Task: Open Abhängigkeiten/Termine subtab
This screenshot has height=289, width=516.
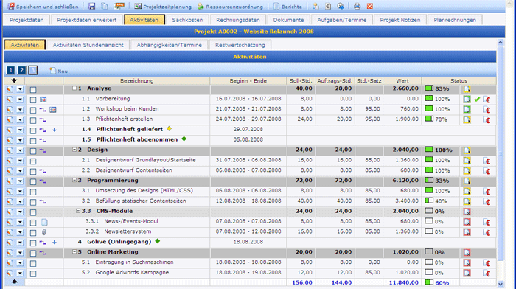Action: tap(169, 45)
